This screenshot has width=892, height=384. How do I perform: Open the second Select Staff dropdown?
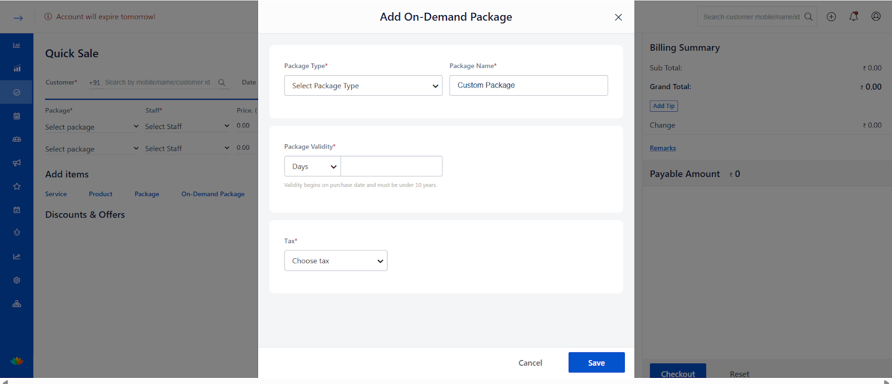tap(187, 149)
